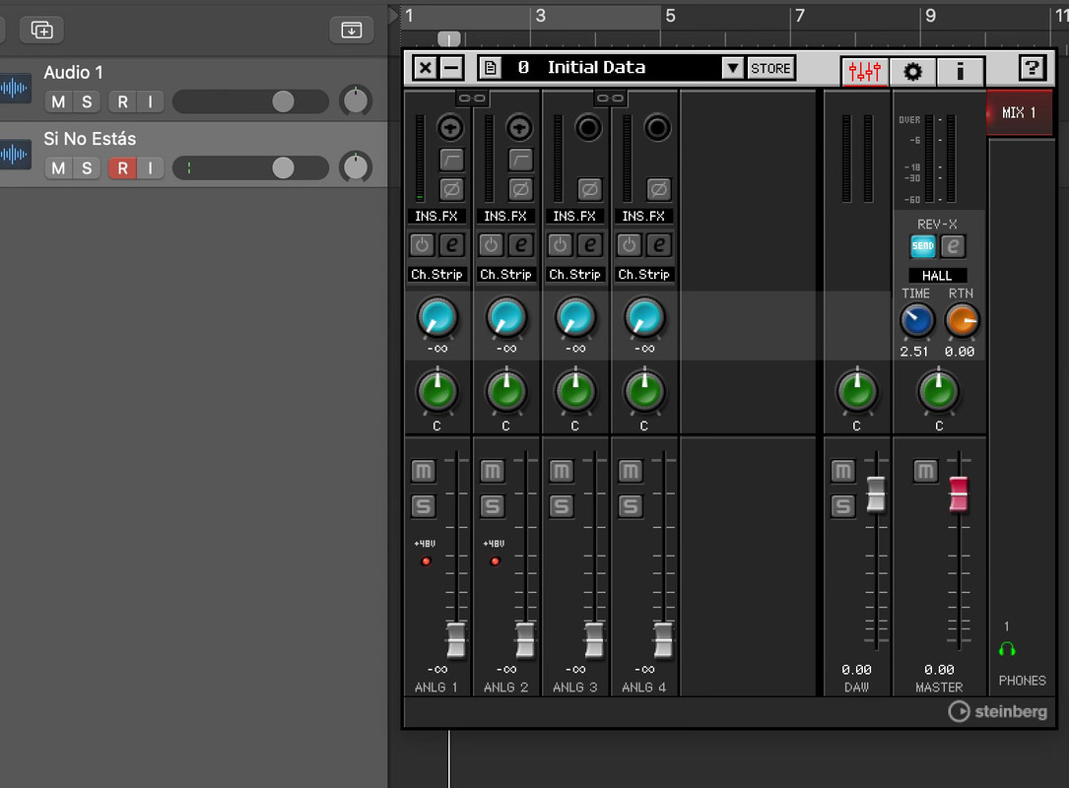Turn on the insert effect power for ANLG 1
1069x788 pixels.
(x=422, y=244)
